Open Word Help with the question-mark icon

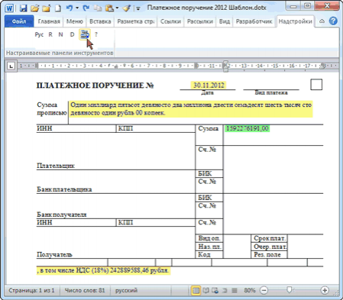333,21
